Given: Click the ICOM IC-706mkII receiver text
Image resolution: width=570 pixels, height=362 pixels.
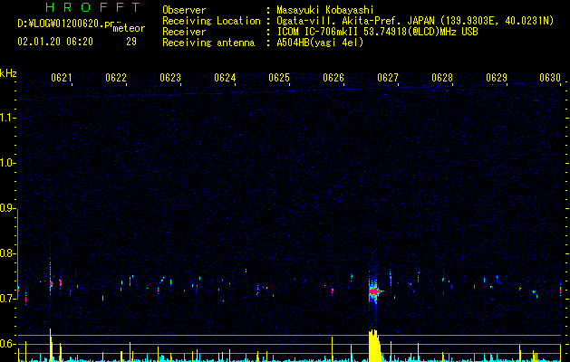Looking at the screenshot, I should 377,32.
